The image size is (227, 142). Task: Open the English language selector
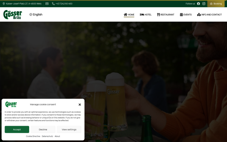click(x=36, y=14)
